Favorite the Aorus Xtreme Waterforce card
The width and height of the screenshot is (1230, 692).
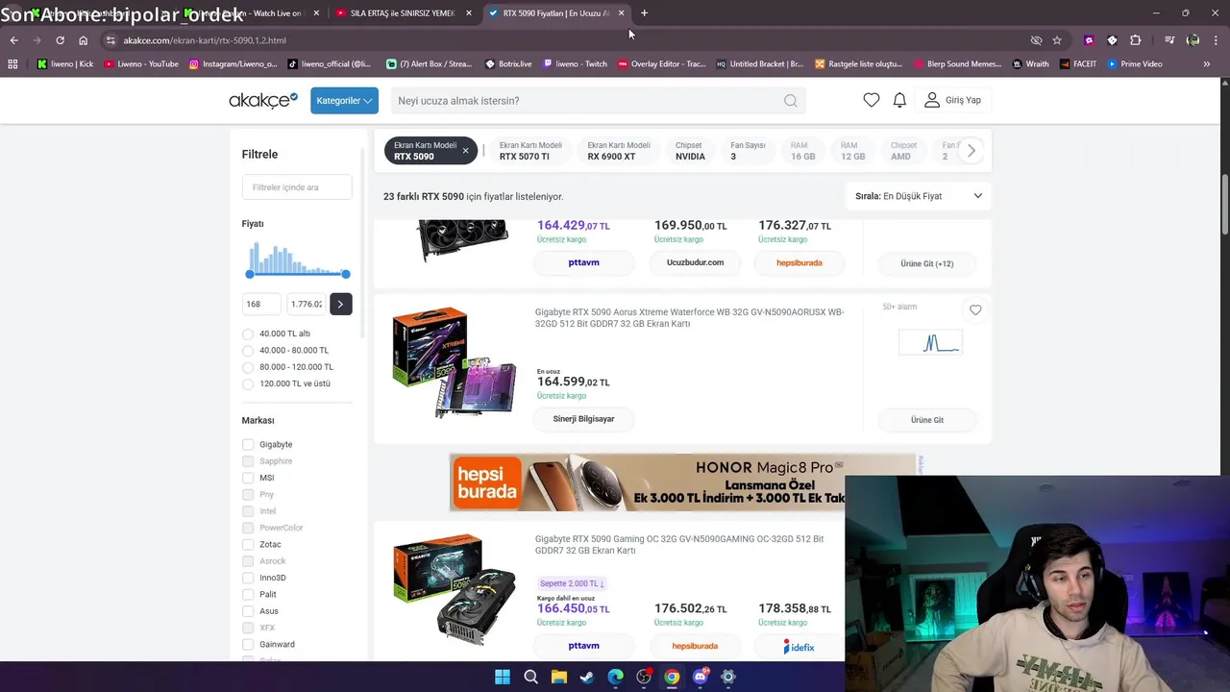pos(975,309)
